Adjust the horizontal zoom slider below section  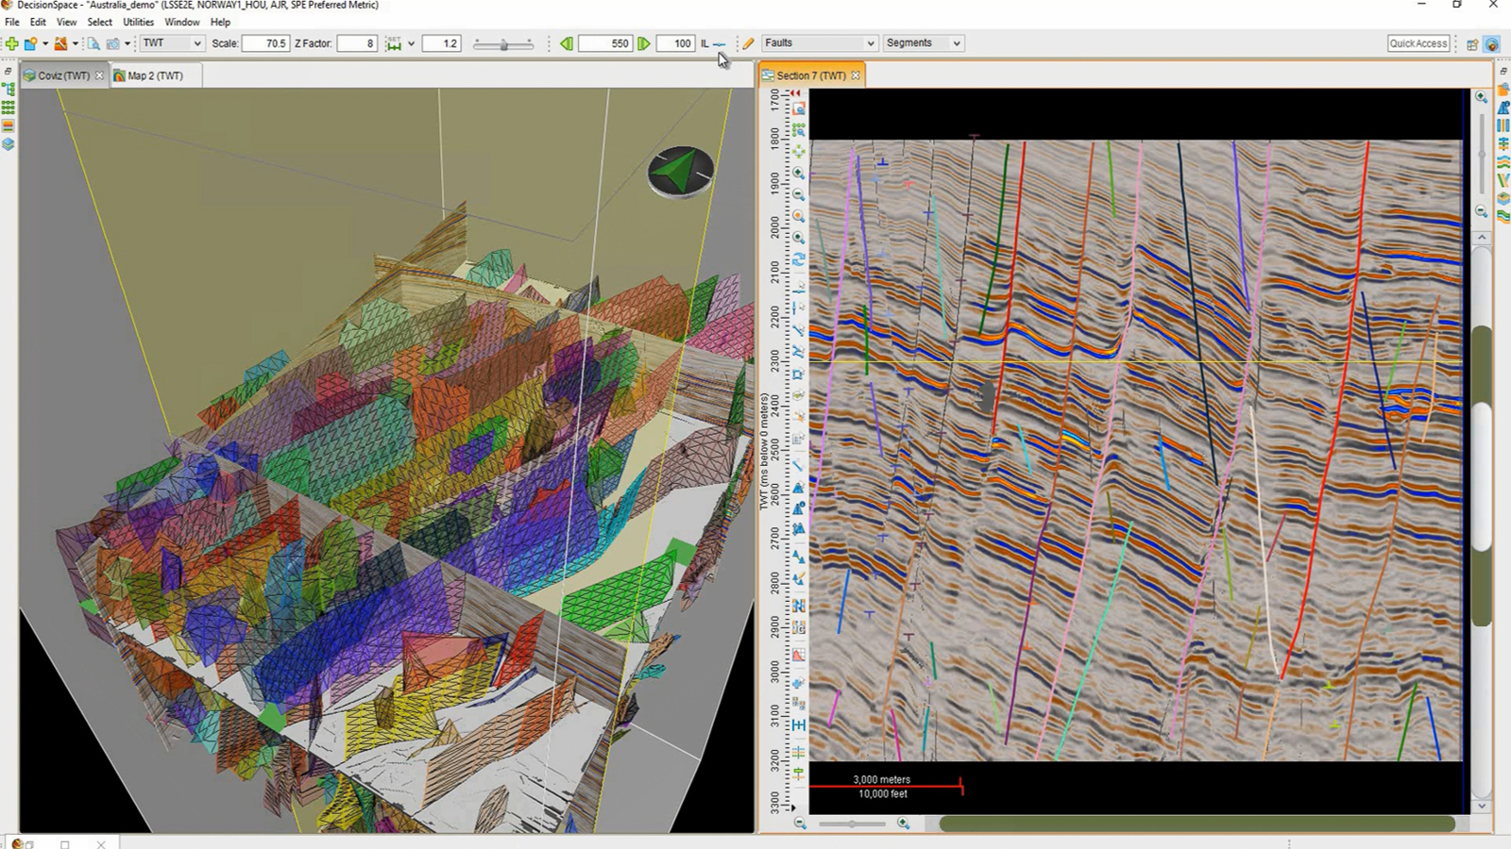852,824
